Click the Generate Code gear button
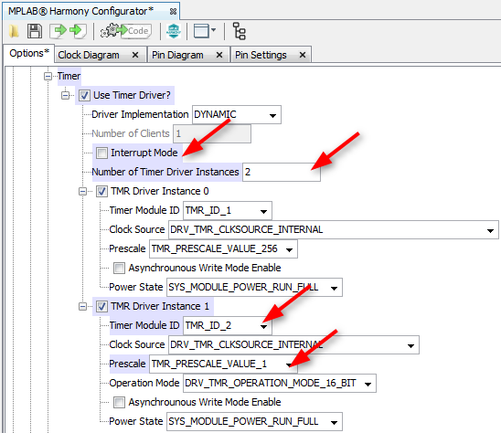This screenshot has width=501, height=433. [x=126, y=31]
